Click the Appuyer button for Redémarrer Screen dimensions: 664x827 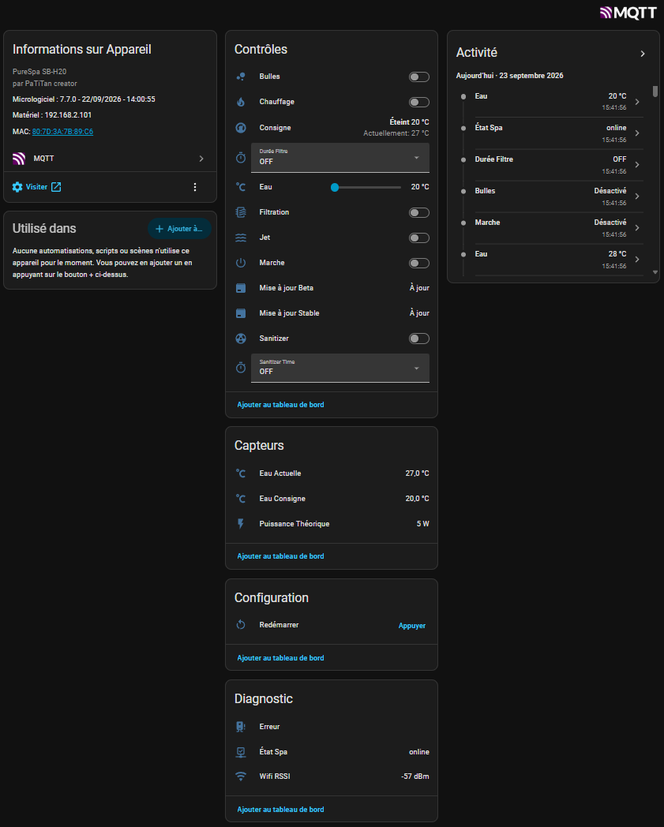(x=411, y=626)
